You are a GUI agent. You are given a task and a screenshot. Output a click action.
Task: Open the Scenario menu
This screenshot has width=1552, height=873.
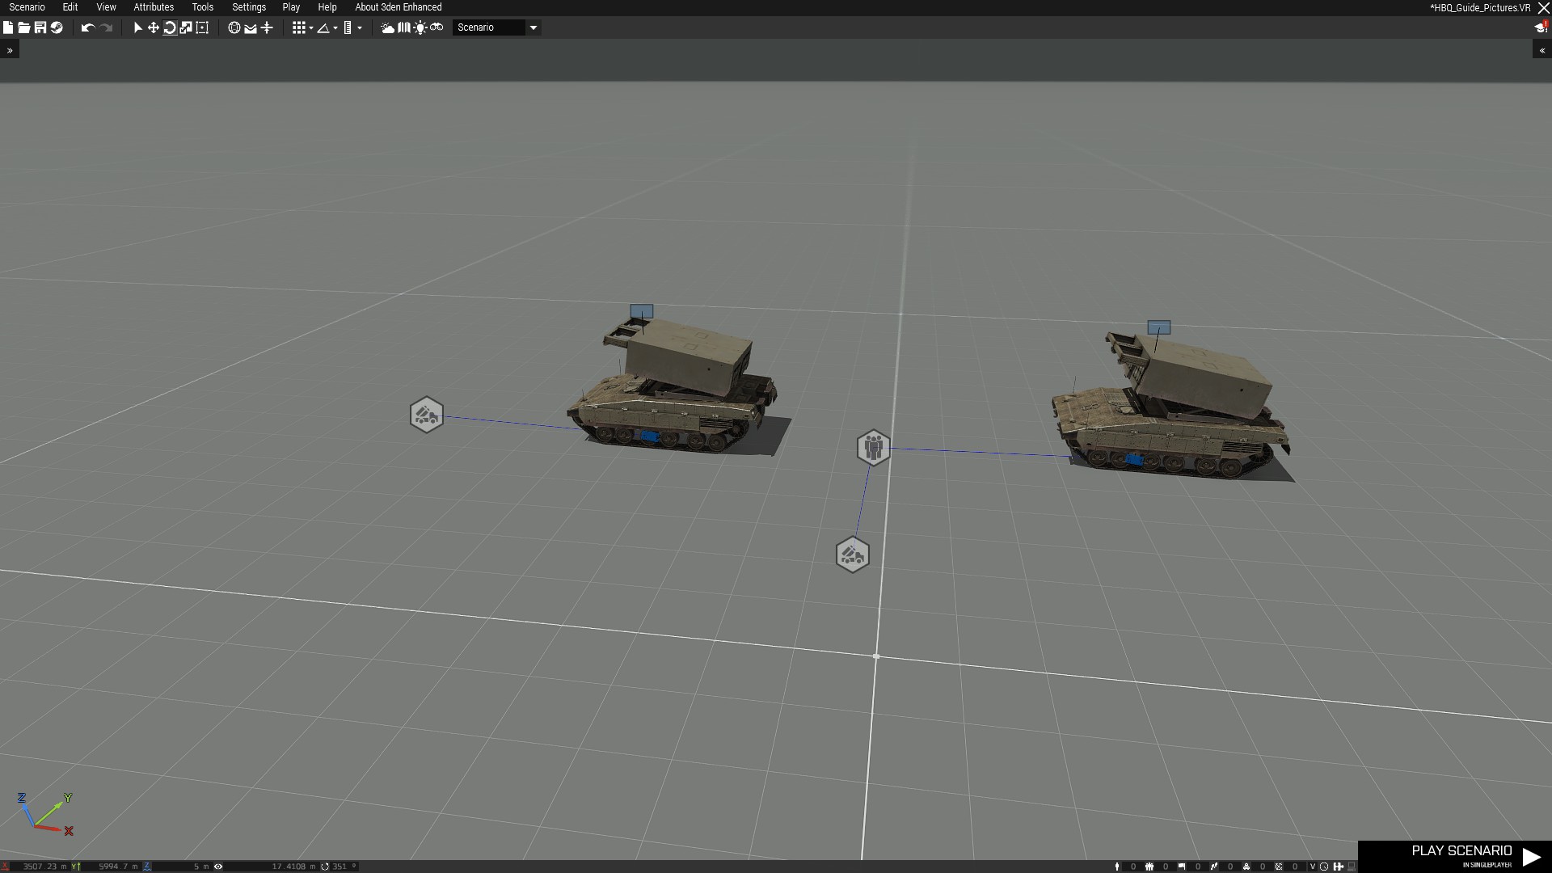[27, 7]
